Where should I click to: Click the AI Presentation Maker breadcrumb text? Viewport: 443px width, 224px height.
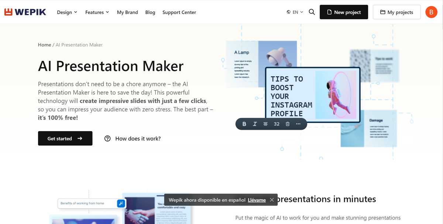[x=79, y=45]
